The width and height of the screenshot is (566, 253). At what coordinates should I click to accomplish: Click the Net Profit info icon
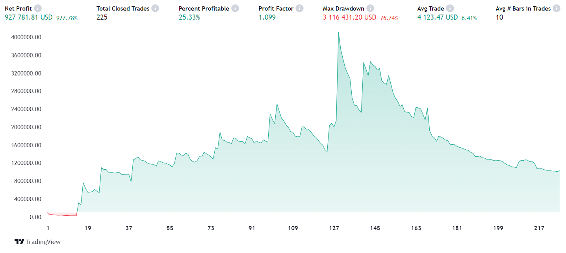tap(38, 8)
